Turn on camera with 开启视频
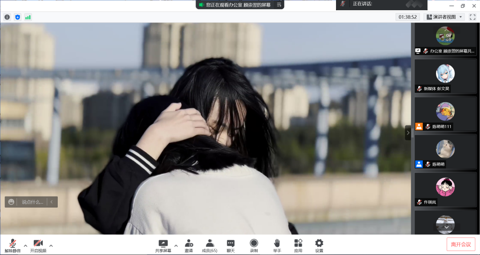480x255 pixels. (x=38, y=245)
